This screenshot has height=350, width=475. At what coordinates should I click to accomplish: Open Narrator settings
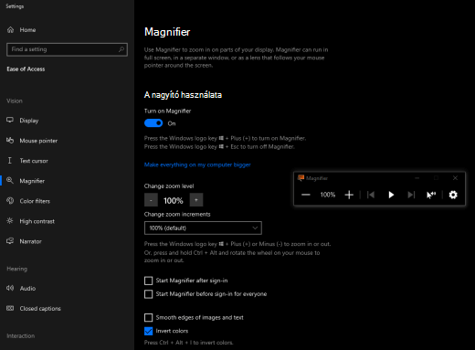30,241
